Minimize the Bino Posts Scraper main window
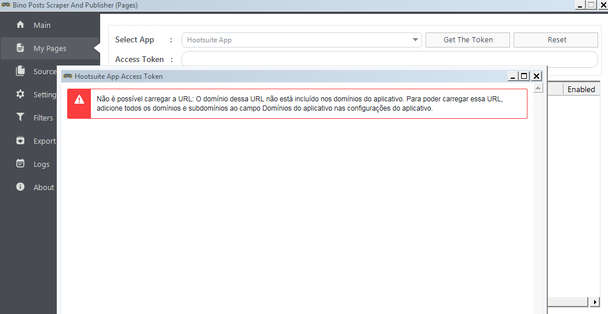Screen dimensions: 608x314 tap(580, 5)
